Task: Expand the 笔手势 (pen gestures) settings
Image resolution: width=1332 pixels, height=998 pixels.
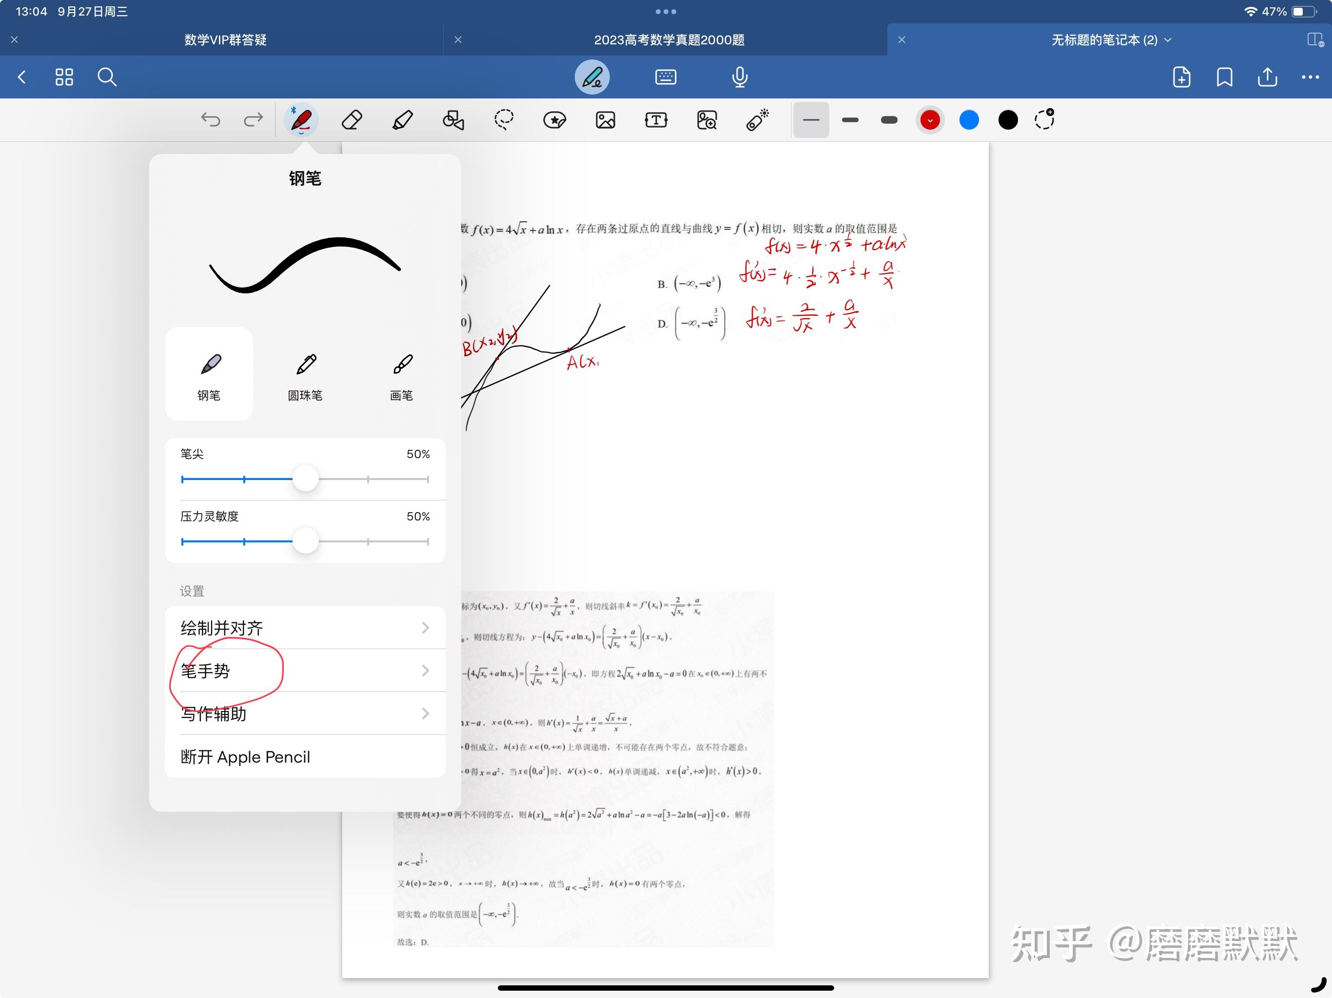Action: point(303,671)
